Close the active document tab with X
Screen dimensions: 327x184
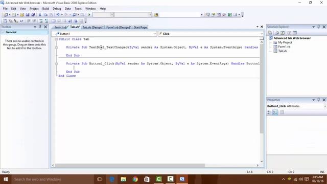tap(262, 27)
